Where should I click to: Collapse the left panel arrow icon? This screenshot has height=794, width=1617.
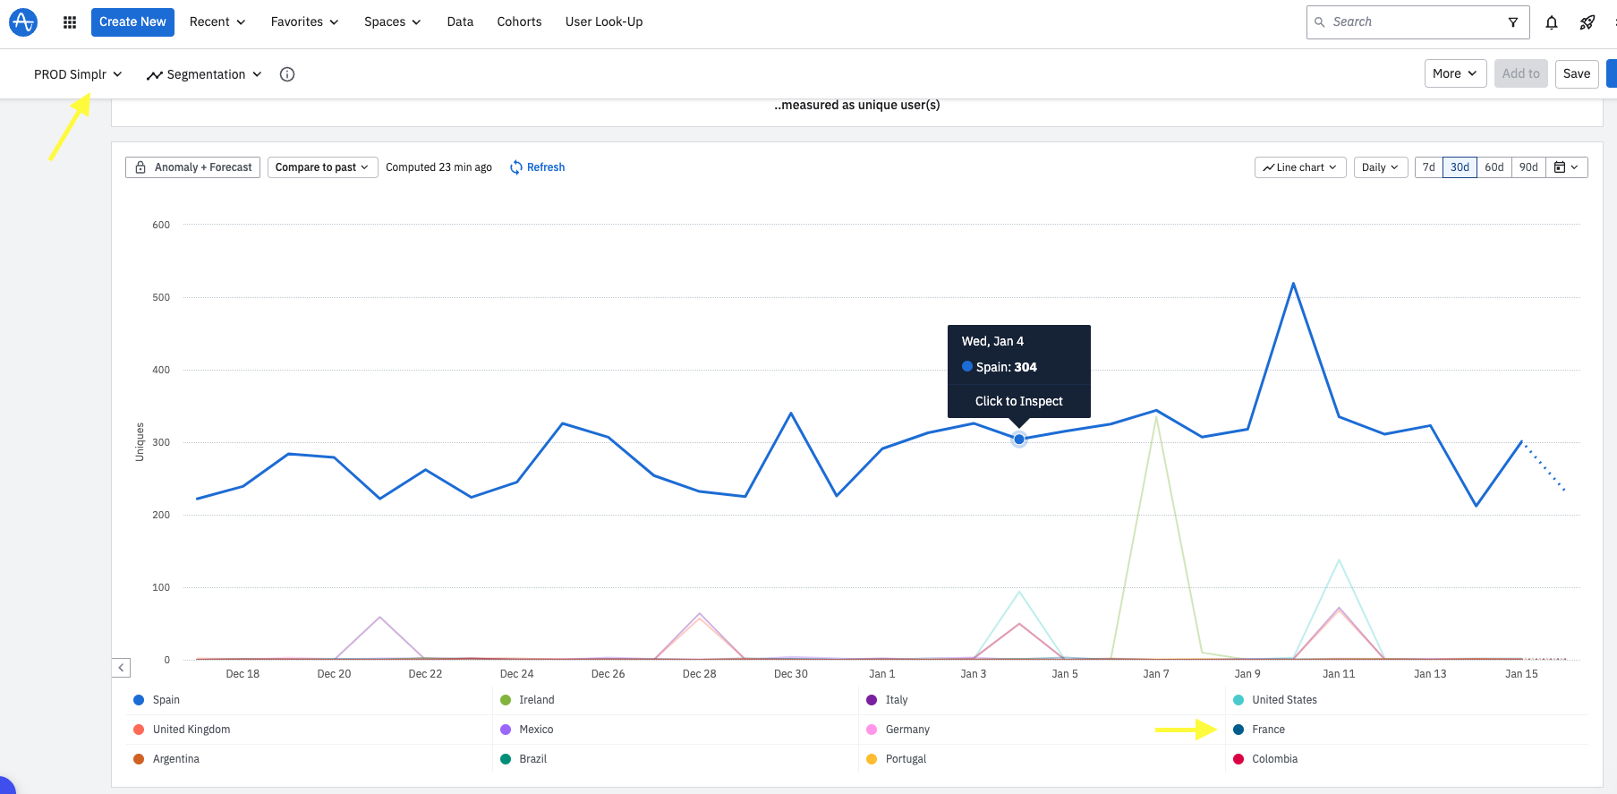point(121,668)
